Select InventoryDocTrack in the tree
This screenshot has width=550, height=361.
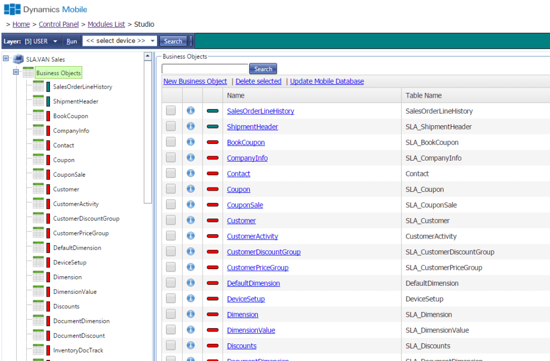(78, 350)
